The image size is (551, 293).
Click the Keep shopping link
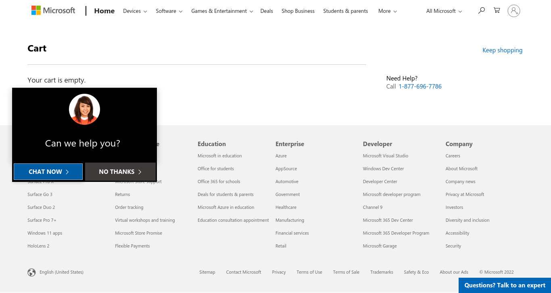502,50
